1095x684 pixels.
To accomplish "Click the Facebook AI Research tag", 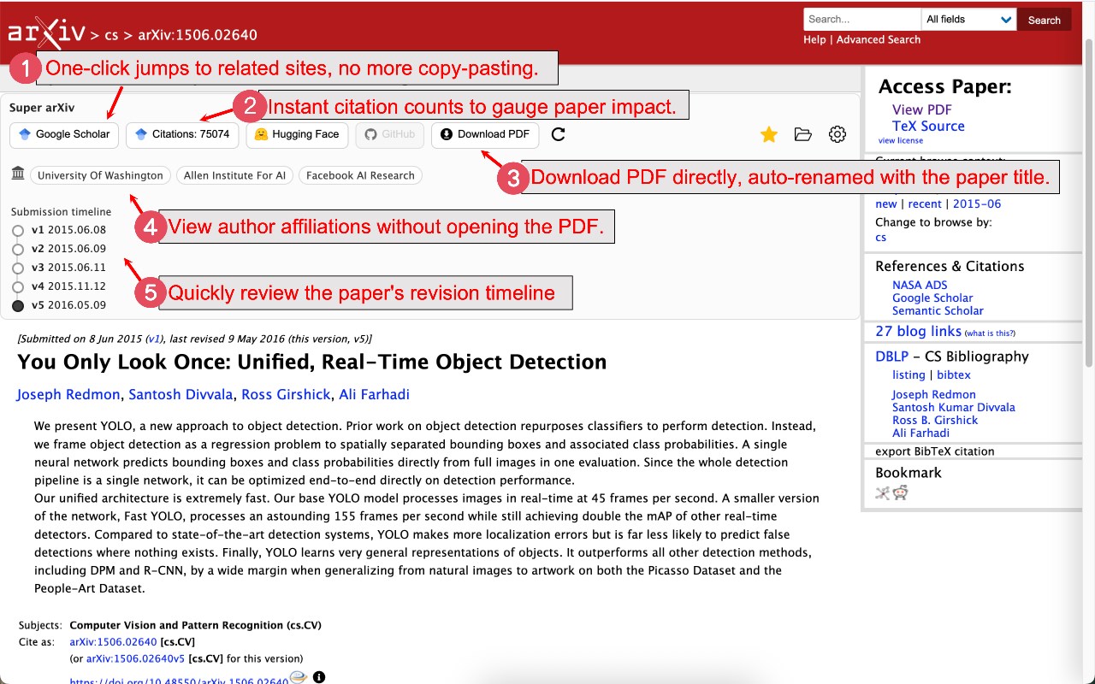I will (x=360, y=175).
